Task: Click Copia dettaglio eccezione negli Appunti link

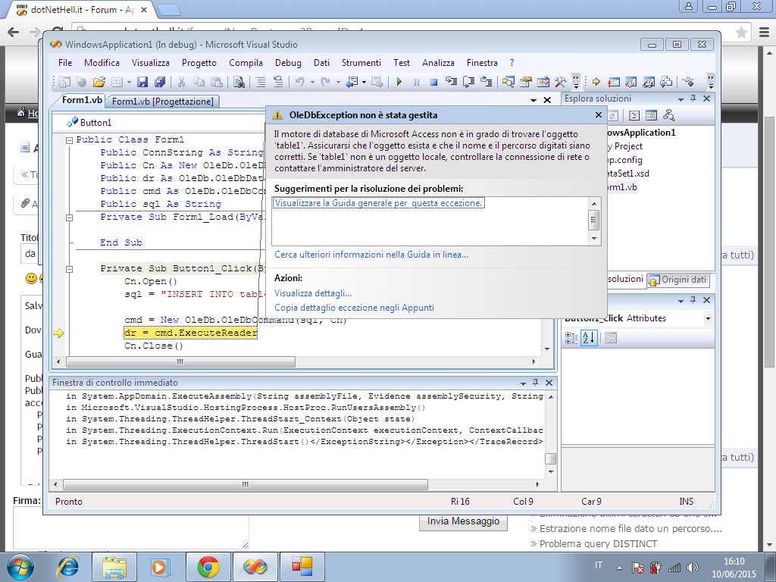Action: 355,308
